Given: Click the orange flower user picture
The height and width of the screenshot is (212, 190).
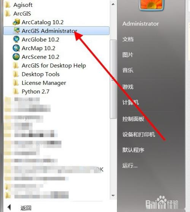Looking at the screenshot, I should coord(152,5).
